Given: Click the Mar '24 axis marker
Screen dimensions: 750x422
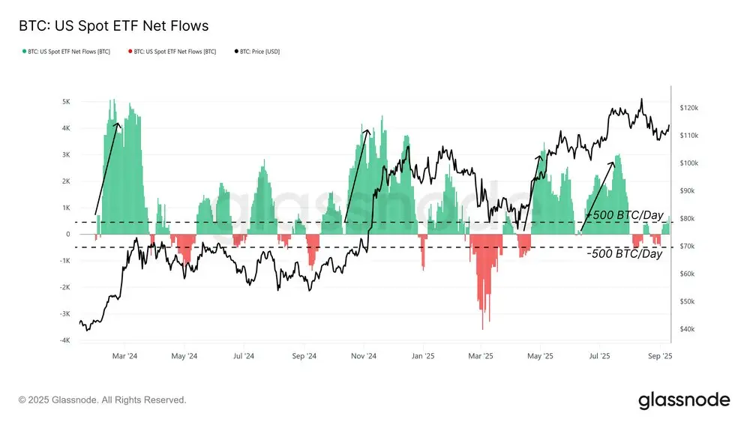Looking at the screenshot, I should tap(124, 356).
